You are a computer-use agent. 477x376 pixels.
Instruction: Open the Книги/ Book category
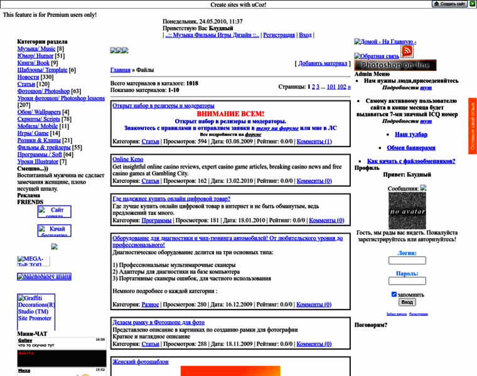[33, 63]
